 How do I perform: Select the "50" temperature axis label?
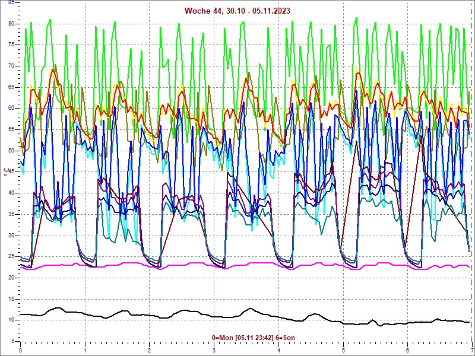(x=11, y=151)
